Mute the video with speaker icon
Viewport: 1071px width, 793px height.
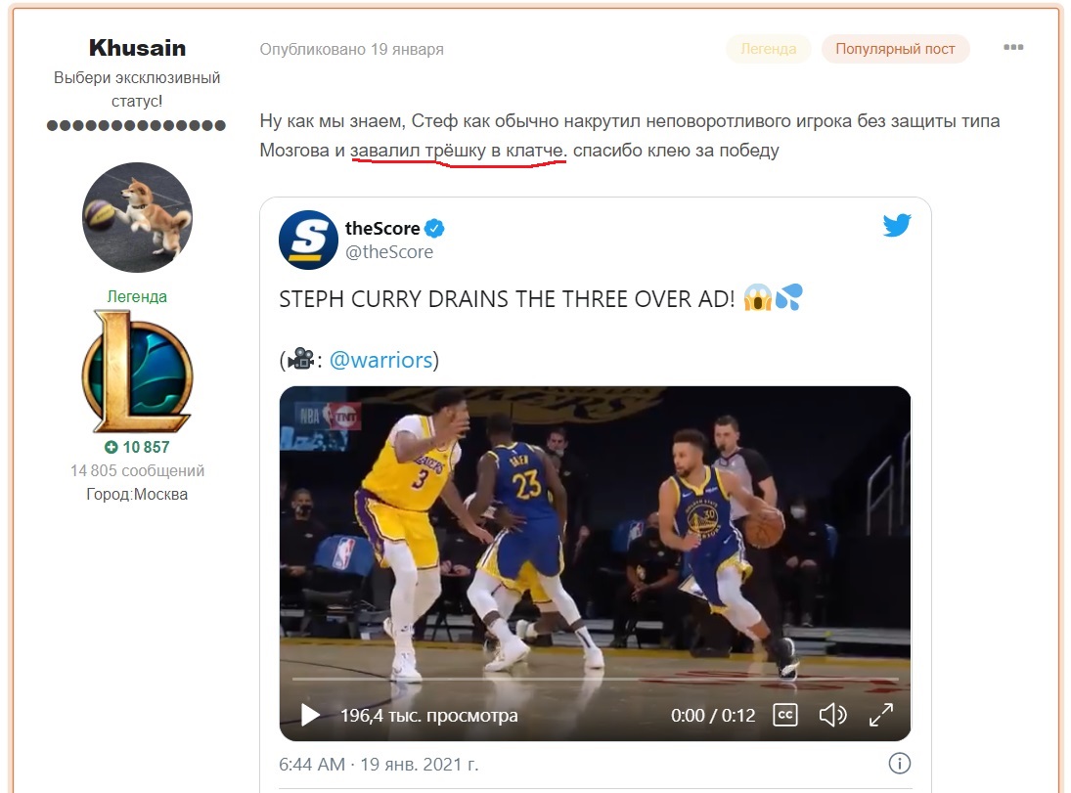[x=832, y=715]
